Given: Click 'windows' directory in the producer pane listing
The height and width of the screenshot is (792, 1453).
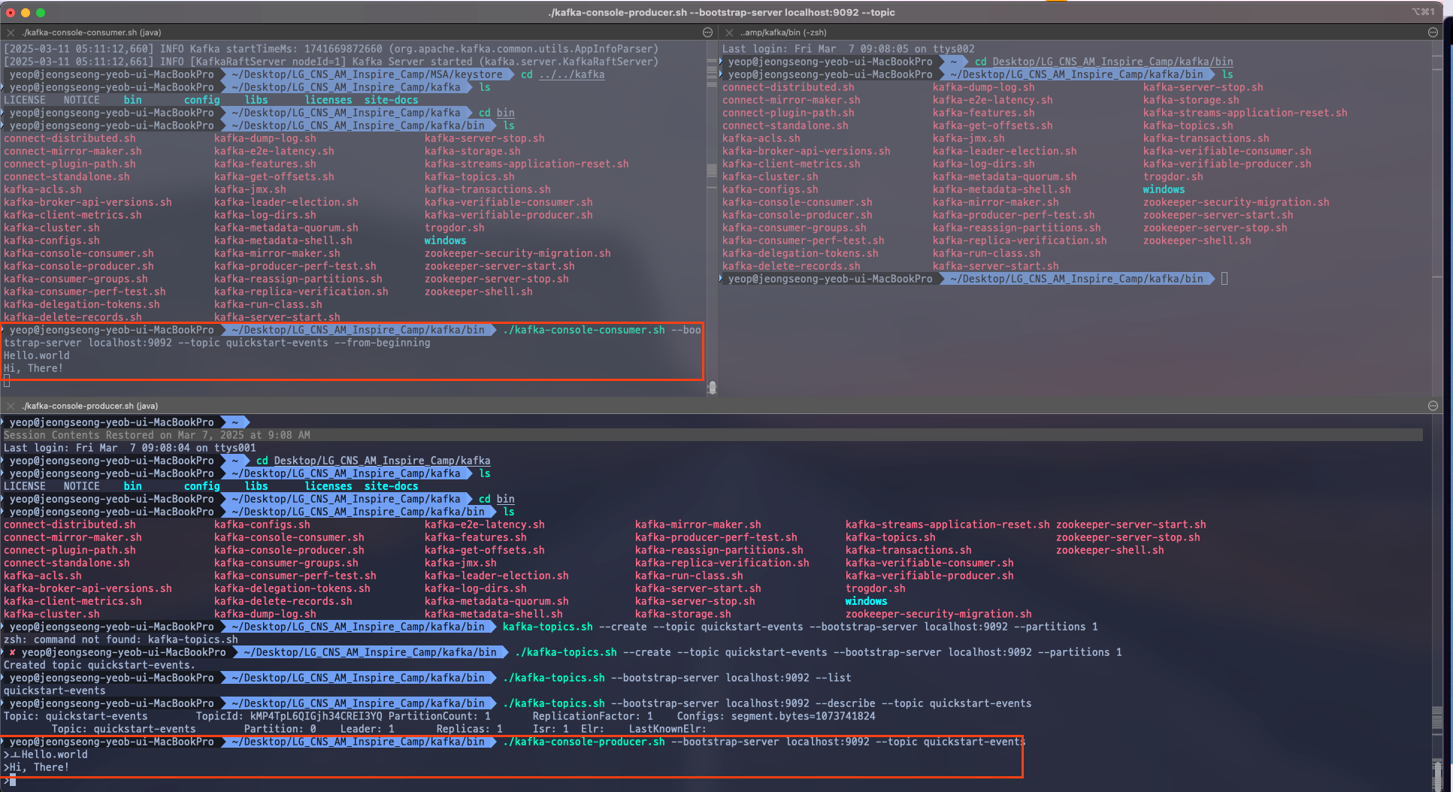Looking at the screenshot, I should tap(866, 601).
